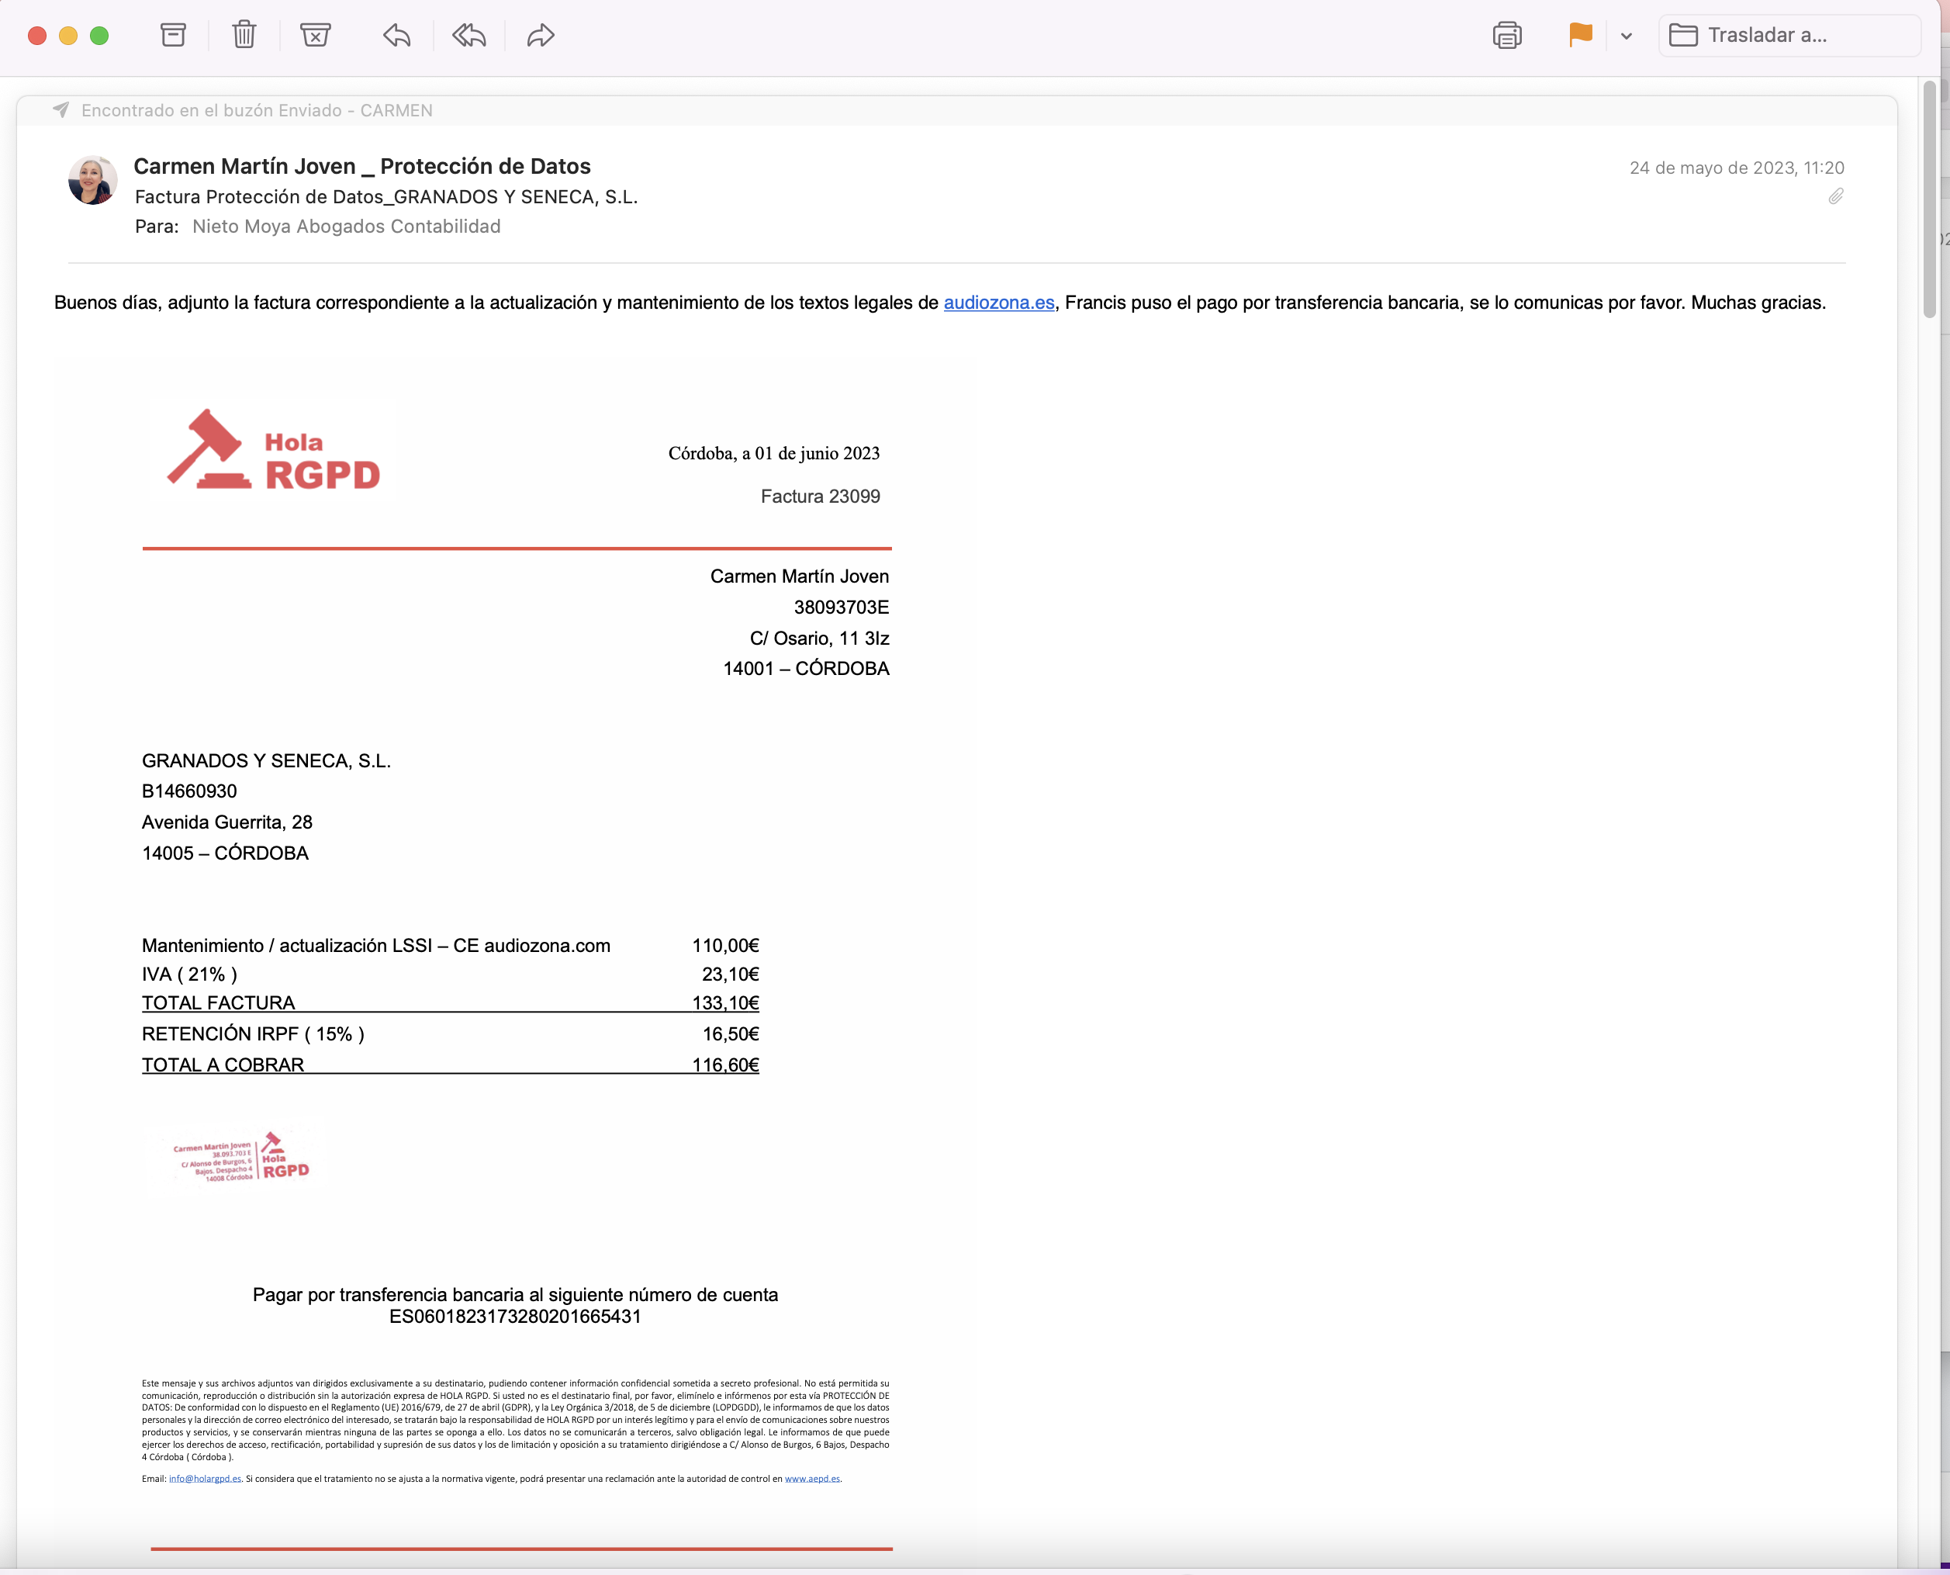Click the attachment paperclip icon
The image size is (1950, 1575).
[1836, 196]
